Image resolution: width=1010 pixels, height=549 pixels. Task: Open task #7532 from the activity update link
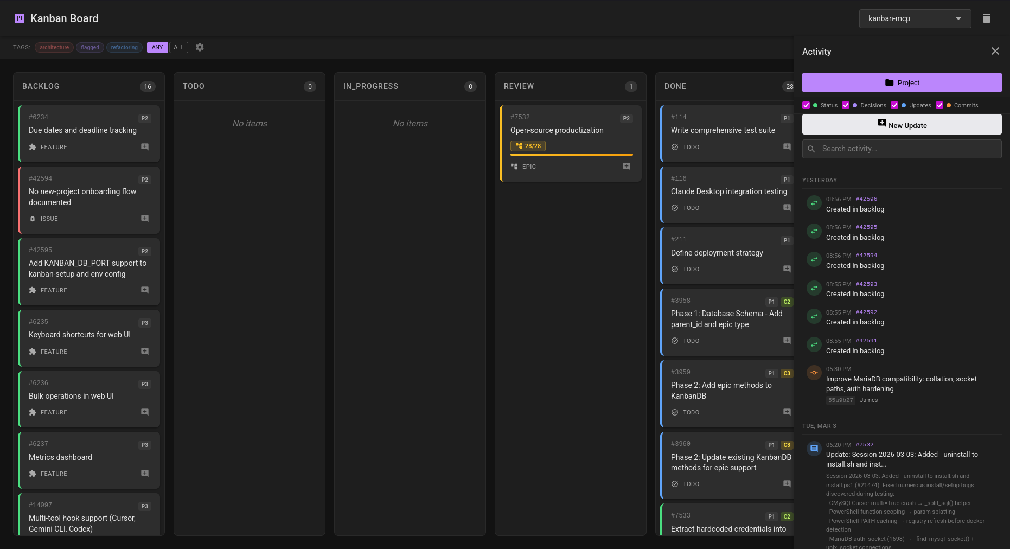coord(864,444)
